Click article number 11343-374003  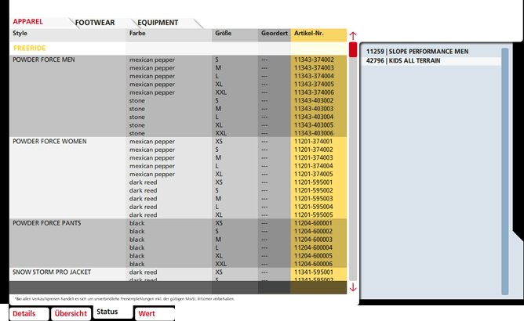pos(314,68)
